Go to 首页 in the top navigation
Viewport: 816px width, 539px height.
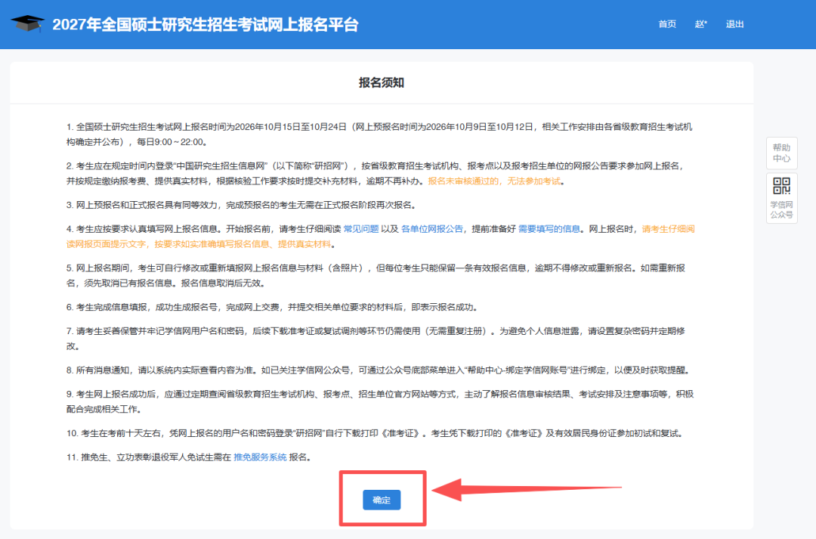pyautogui.click(x=667, y=24)
